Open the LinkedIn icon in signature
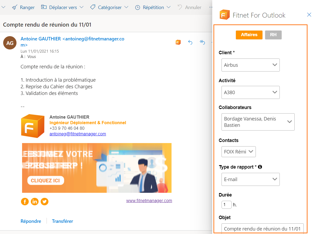313x234 pixels. 35,202
